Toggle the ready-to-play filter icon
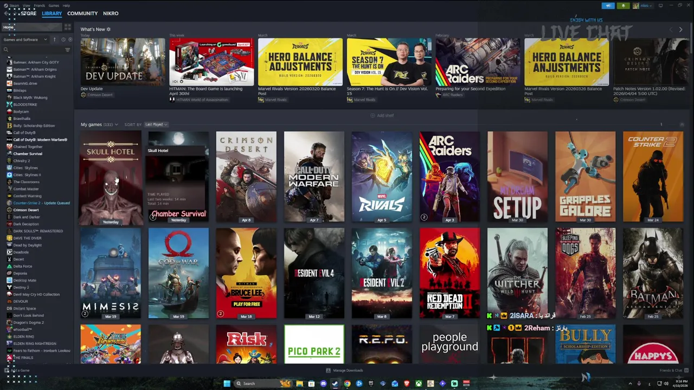 (70, 40)
